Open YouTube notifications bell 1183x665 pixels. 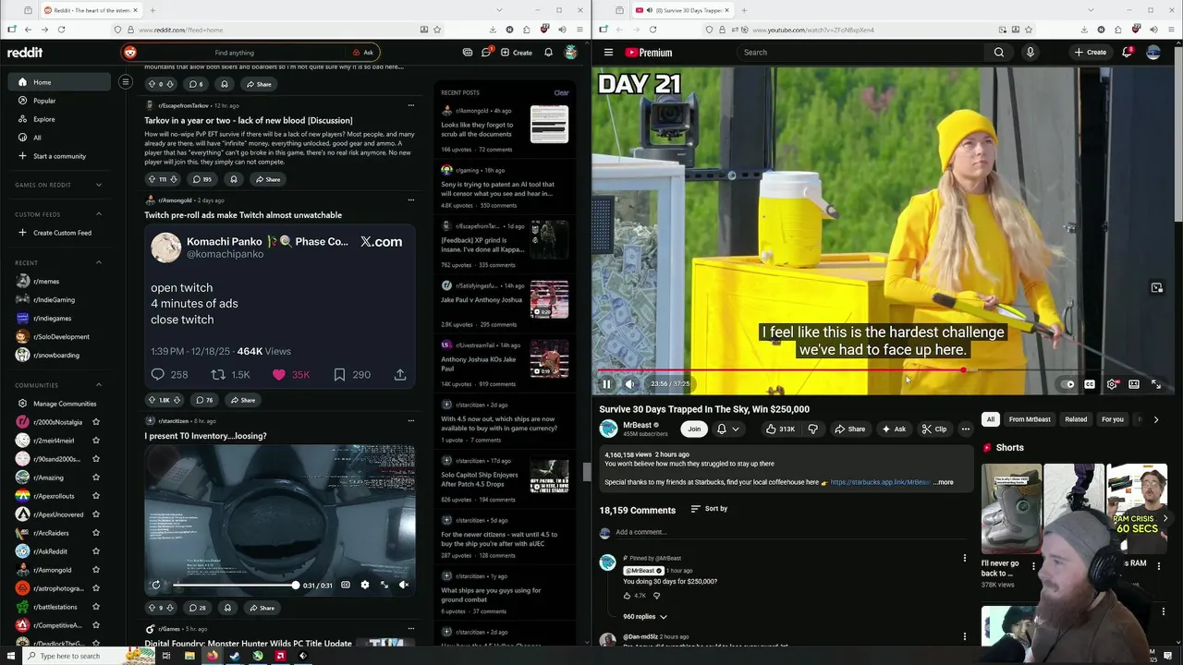point(1127,53)
